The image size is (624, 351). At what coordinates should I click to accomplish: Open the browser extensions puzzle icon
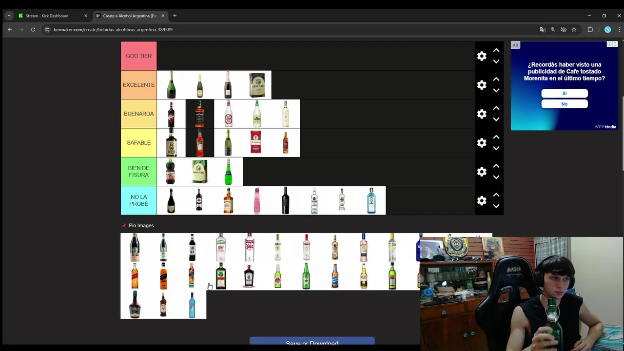[590, 30]
